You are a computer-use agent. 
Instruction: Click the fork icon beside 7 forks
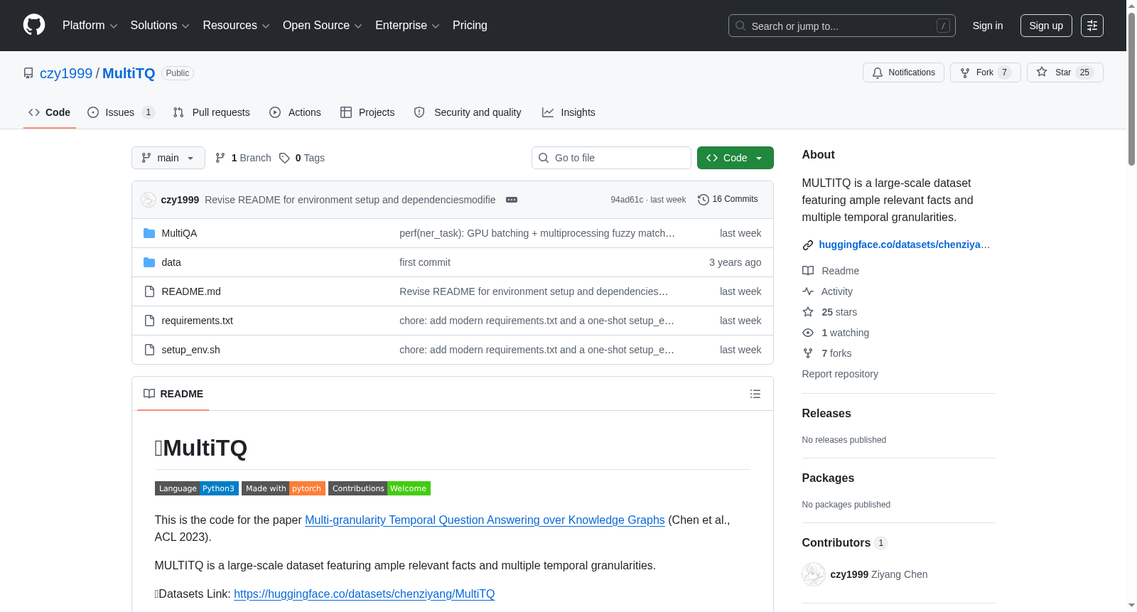tap(808, 353)
